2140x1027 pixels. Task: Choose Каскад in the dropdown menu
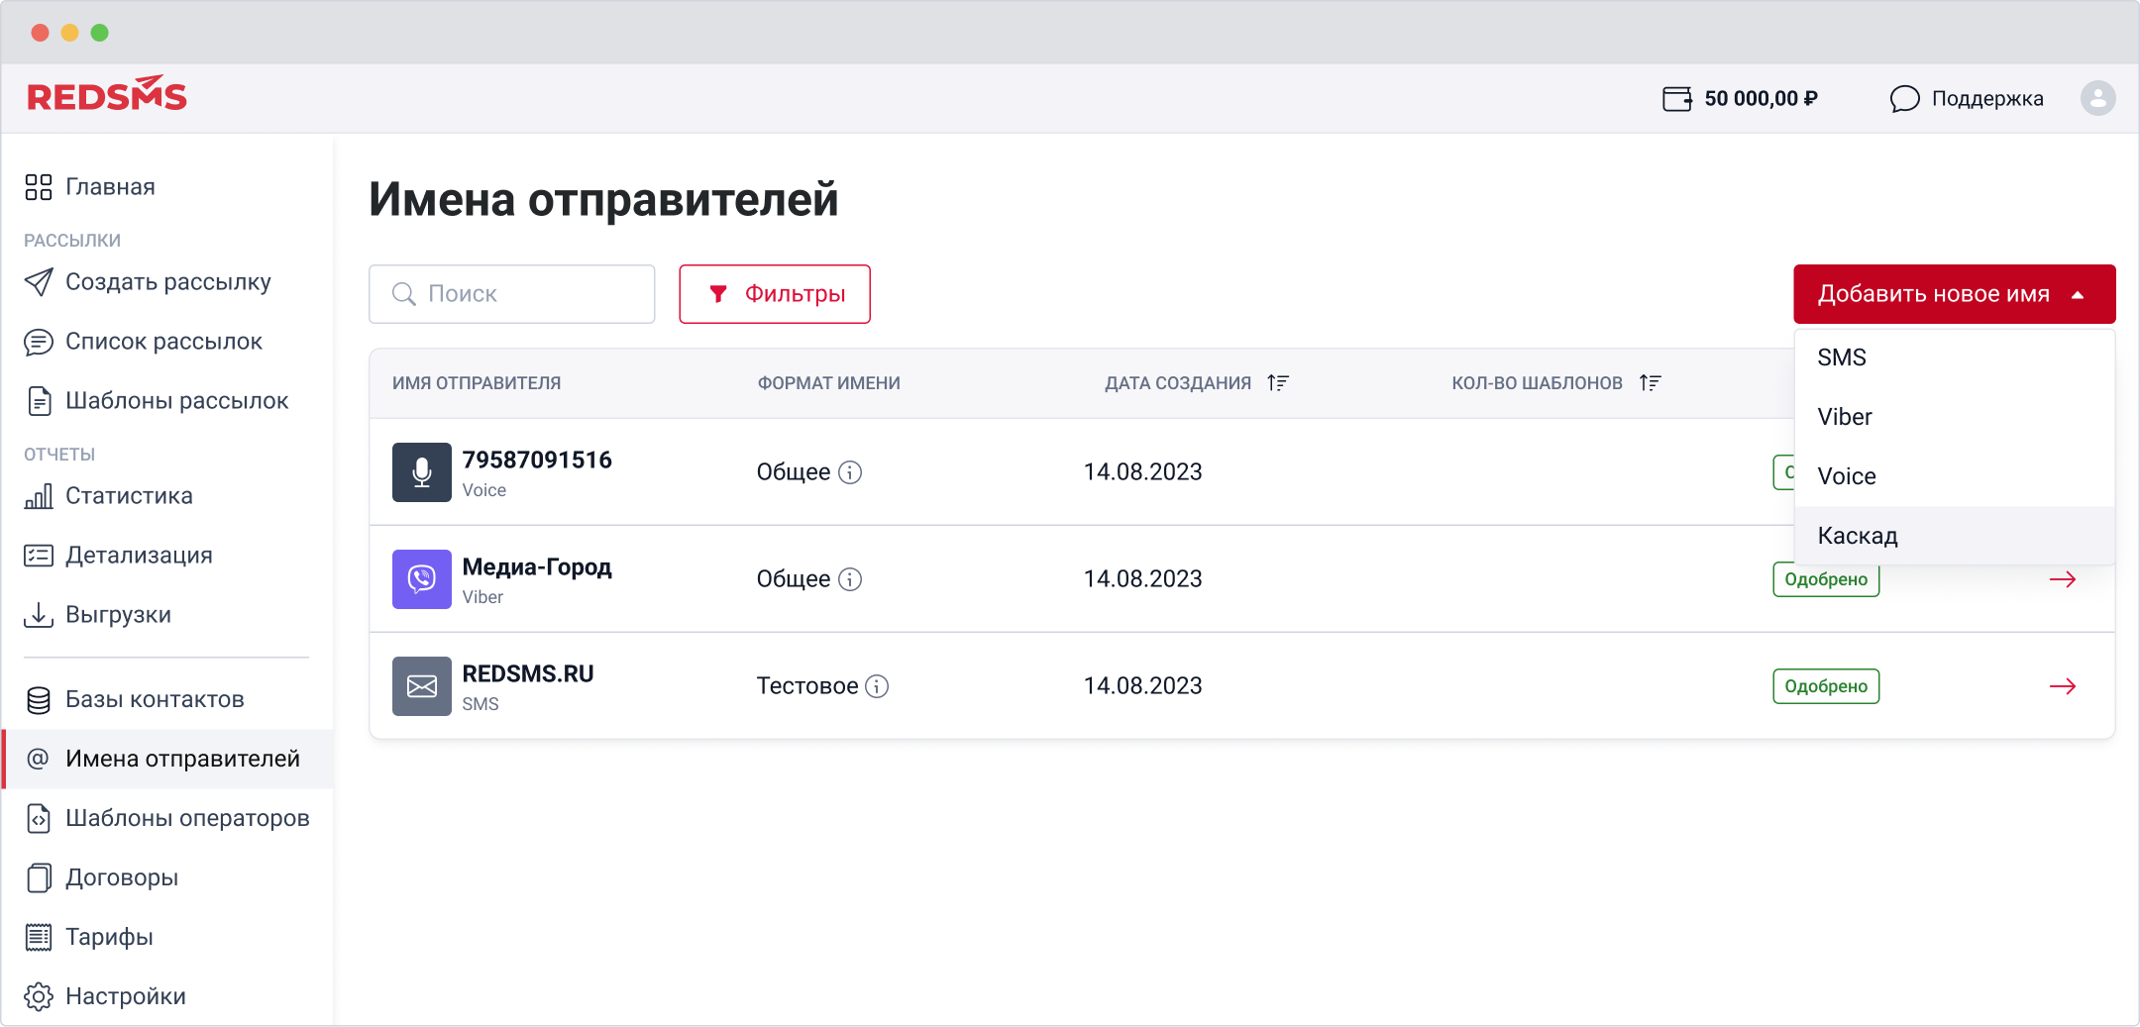(x=1858, y=536)
